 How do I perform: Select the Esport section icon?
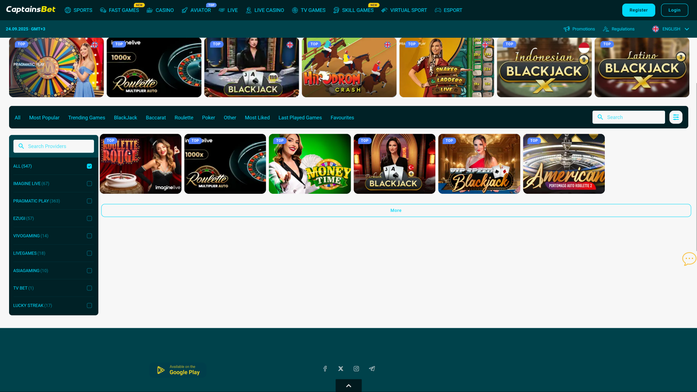pyautogui.click(x=437, y=10)
